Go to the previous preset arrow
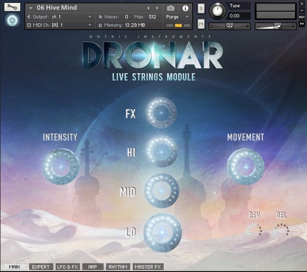Screen dimensions: 307x272 (x=149, y=8)
